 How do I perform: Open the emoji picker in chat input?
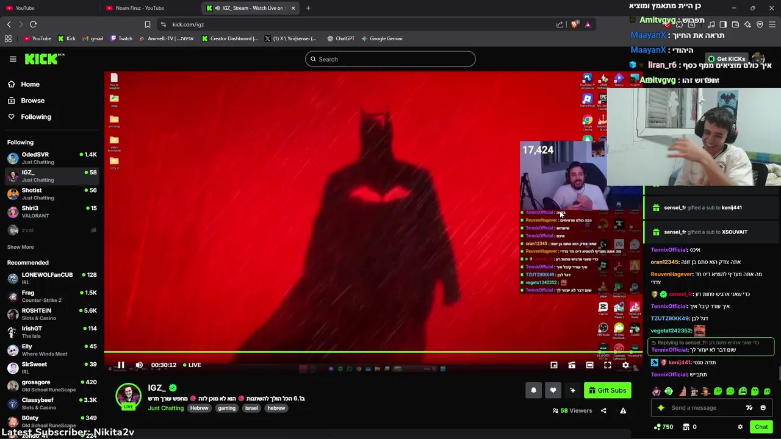click(x=763, y=408)
